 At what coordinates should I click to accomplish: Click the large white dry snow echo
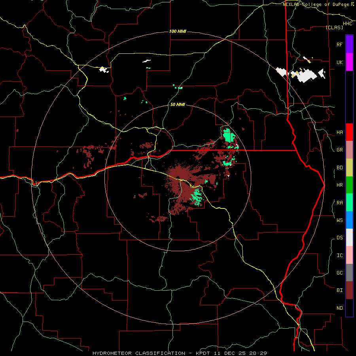pyautogui.click(x=307, y=76)
